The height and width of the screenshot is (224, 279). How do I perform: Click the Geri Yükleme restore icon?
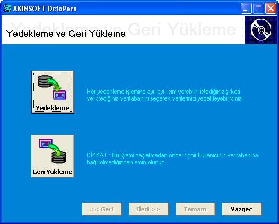pos(53,151)
